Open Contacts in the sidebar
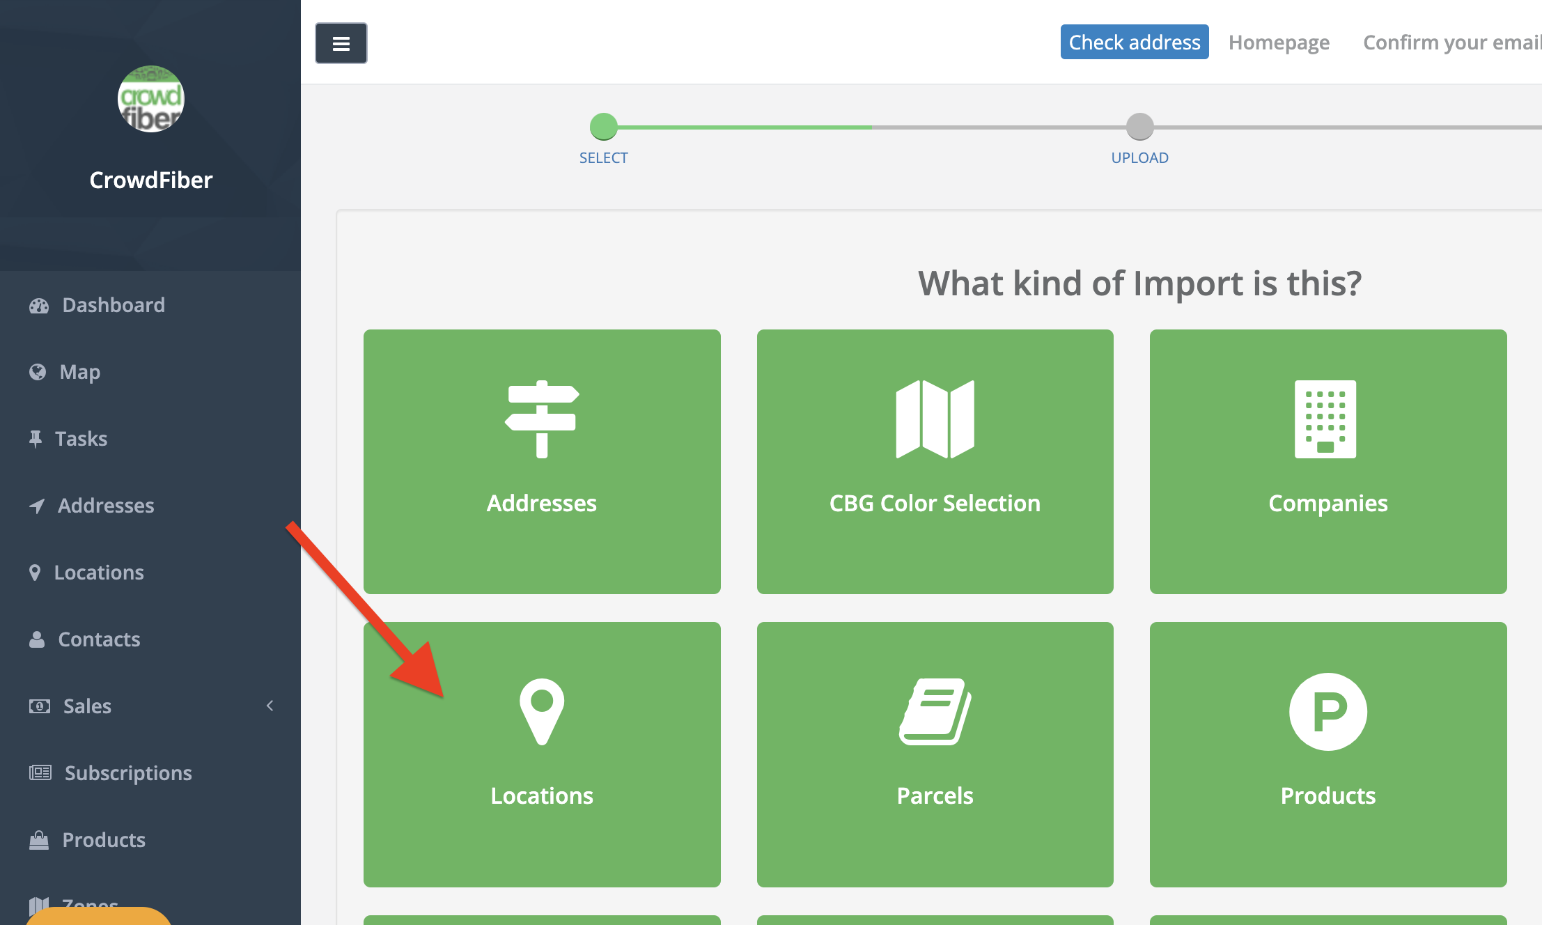Screen dimensions: 1542x925 [98, 639]
